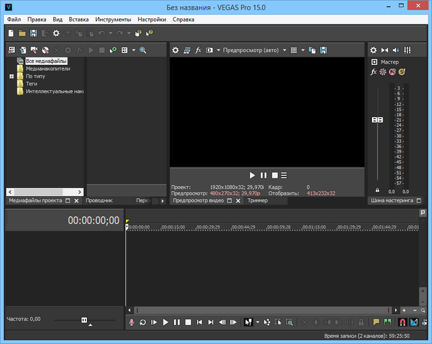The image size is (432, 344).
Task: Toggle Loop Playback in timeline transport
Action: coord(143,322)
